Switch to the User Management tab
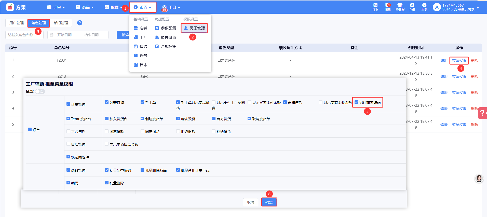 17,23
